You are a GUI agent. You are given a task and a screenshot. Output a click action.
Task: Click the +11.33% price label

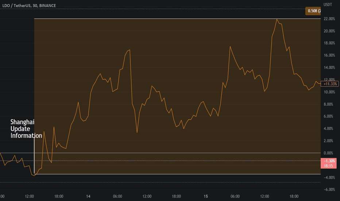click(x=329, y=84)
